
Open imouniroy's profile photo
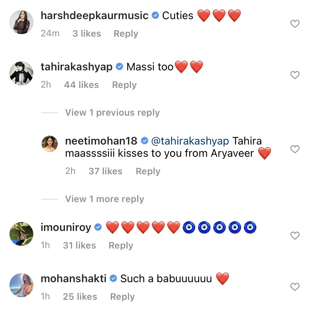click(21, 233)
